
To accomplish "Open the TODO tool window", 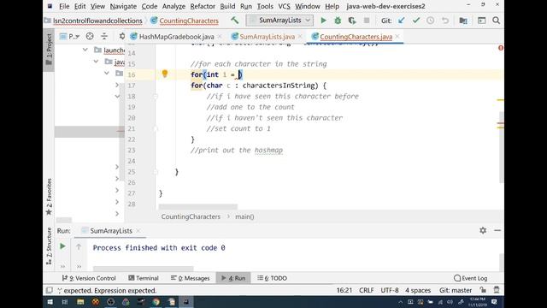I will [x=272, y=278].
